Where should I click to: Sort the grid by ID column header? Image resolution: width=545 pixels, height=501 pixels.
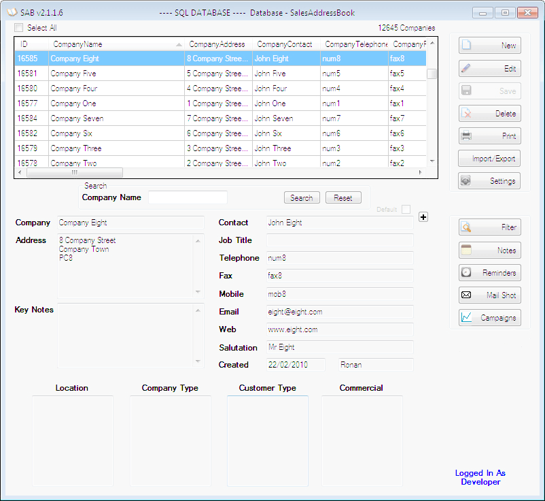coord(31,44)
